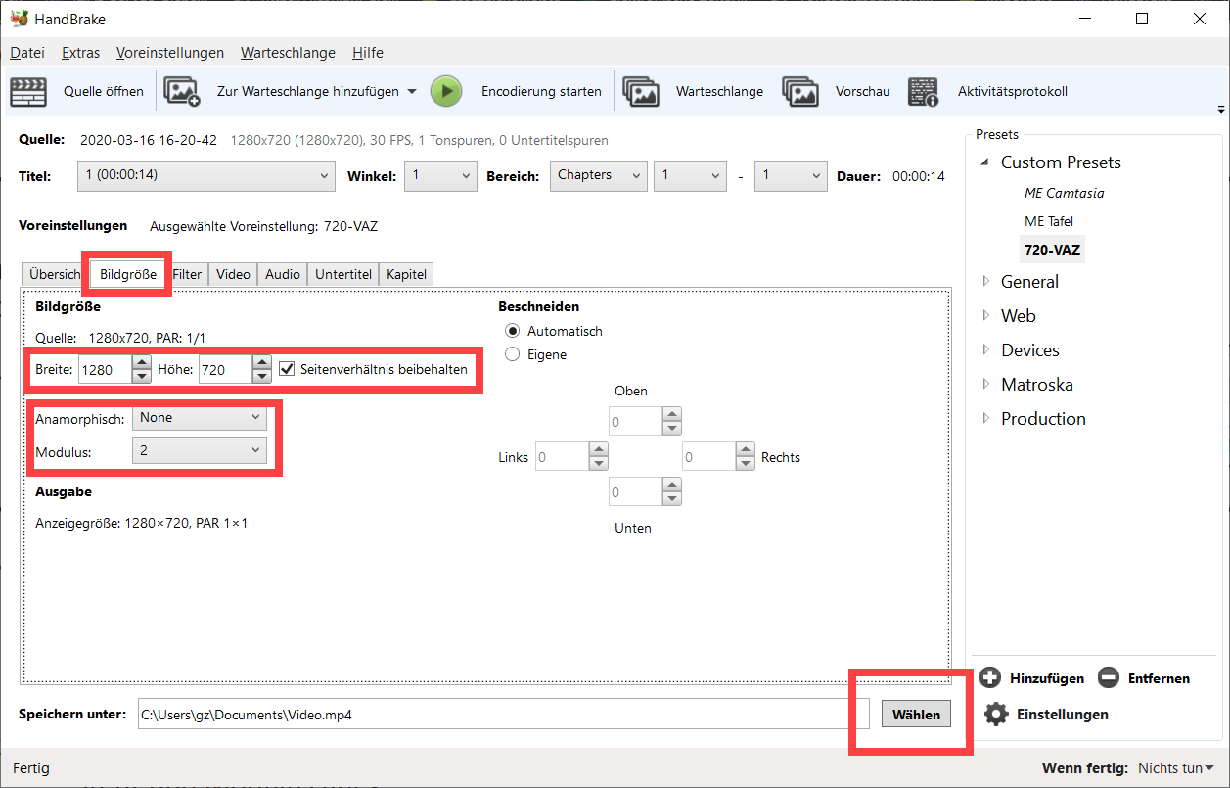Click the Einstellungen gear icon
Screen dimensions: 1230x788
click(996, 714)
